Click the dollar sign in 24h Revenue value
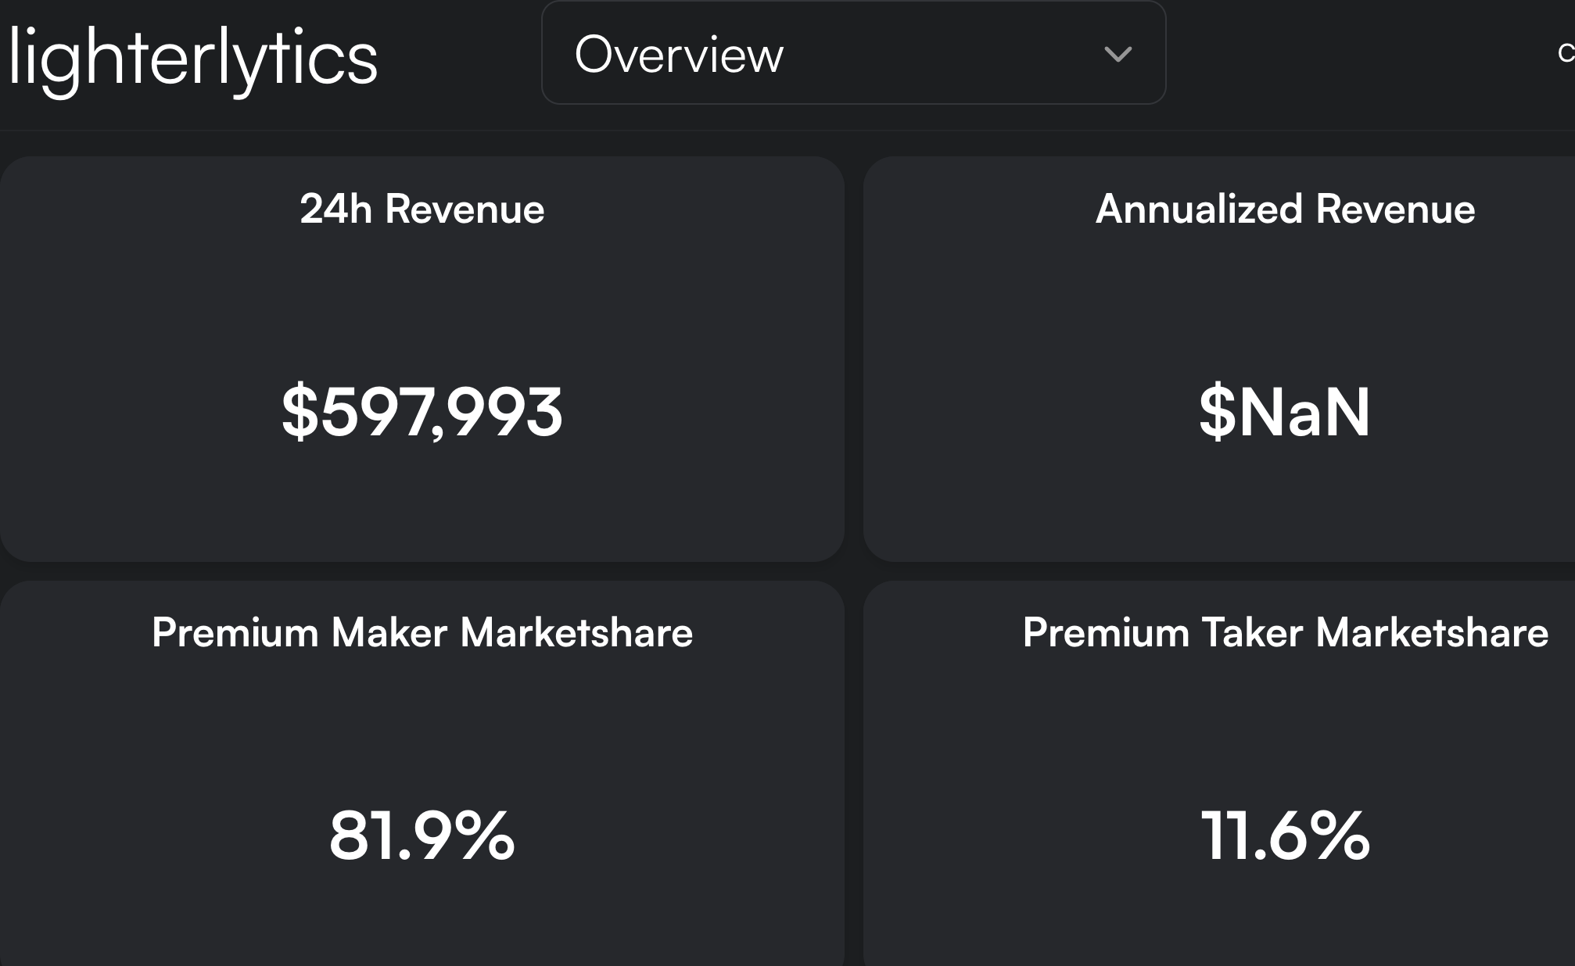Screen dimensions: 1575x966 300,412
